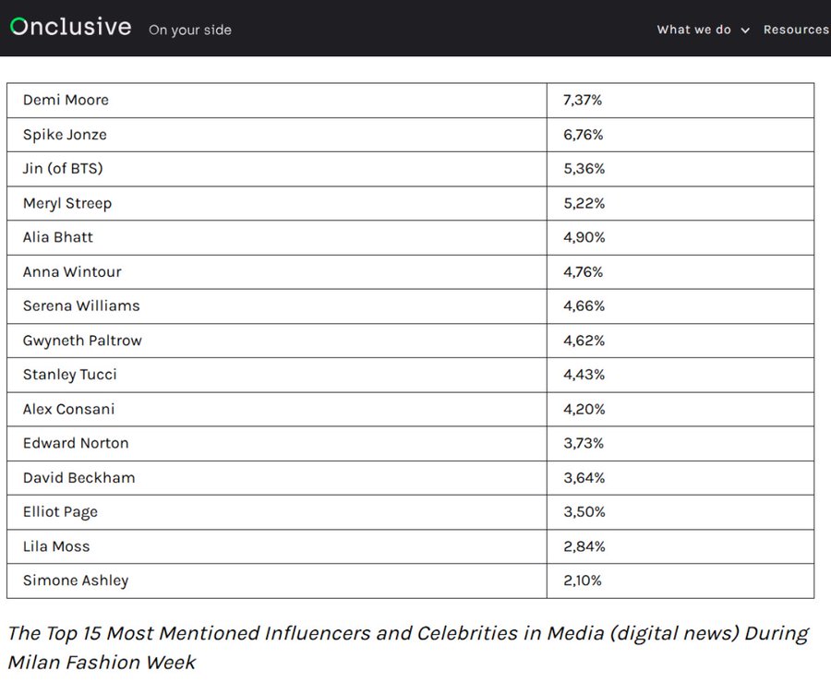The width and height of the screenshot is (831, 682).
Task: Click the Spike Jonze name cell
Action: pos(65,135)
